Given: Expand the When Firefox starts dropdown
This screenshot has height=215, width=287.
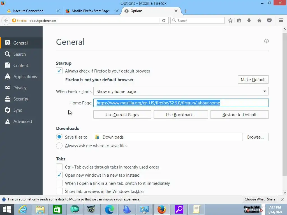Looking at the screenshot, I should pyautogui.click(x=181, y=91).
